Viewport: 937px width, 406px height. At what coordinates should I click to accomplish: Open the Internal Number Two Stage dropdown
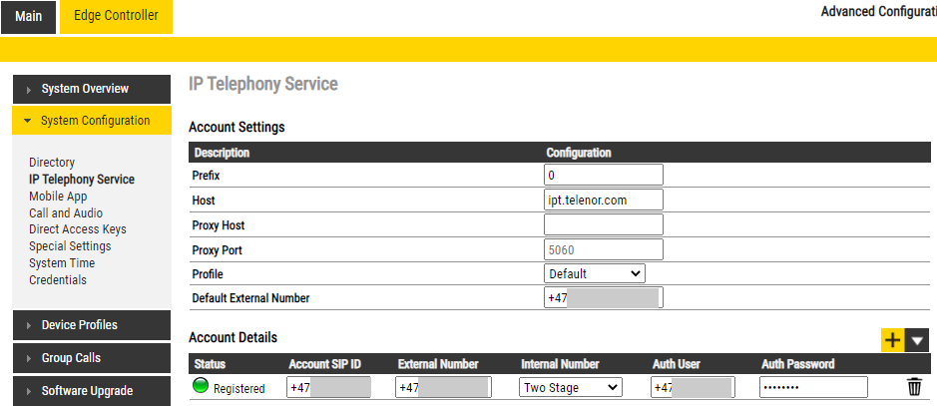571,388
